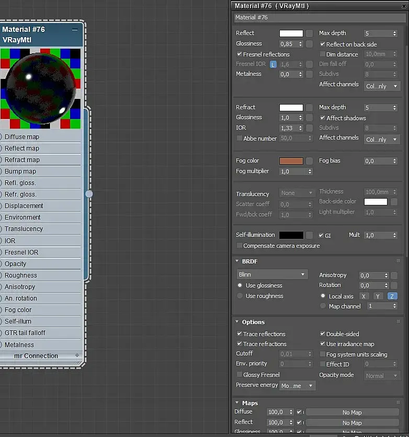Enable Abbe number checkbox
This screenshot has width=409, height=437.
pyautogui.click(x=239, y=138)
